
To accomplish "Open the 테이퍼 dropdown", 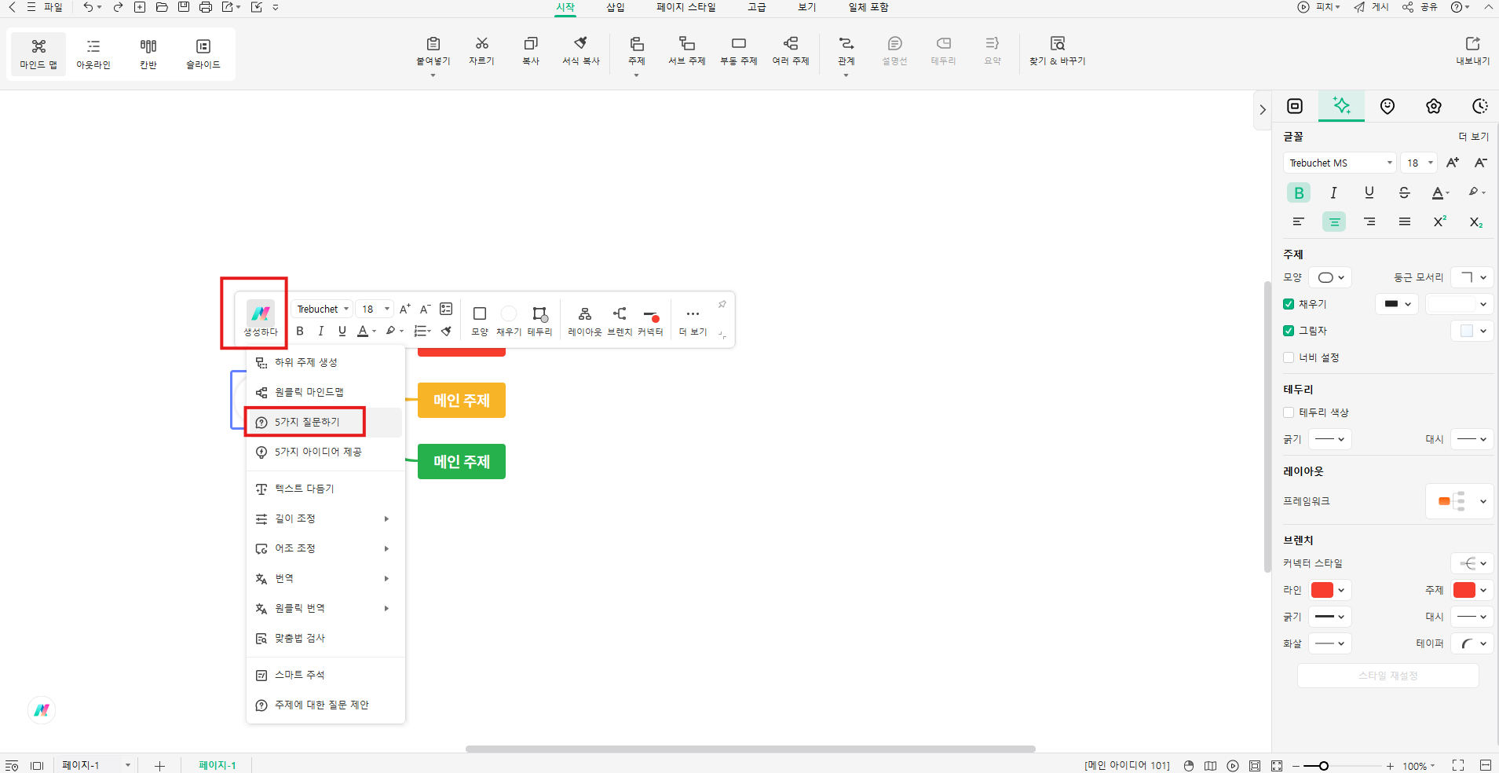I will click(x=1472, y=643).
